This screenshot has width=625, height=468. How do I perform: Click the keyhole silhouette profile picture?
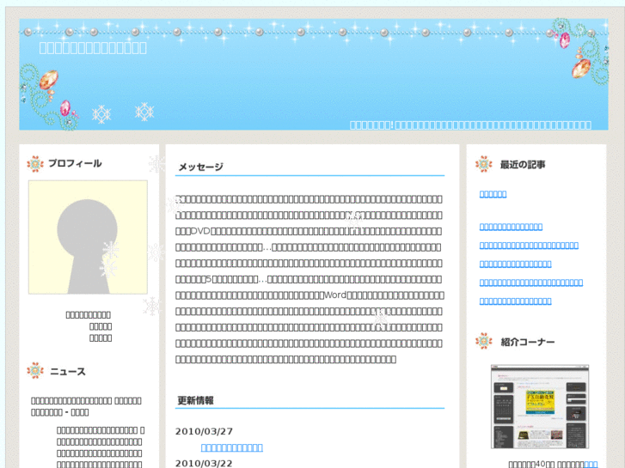[x=88, y=237]
